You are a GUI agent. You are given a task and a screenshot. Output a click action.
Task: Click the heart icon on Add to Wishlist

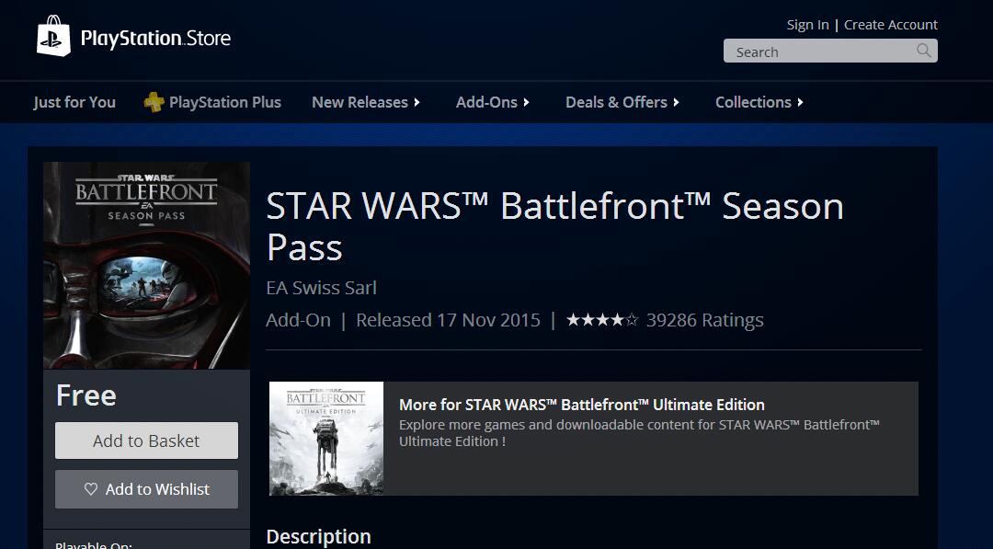click(x=91, y=489)
